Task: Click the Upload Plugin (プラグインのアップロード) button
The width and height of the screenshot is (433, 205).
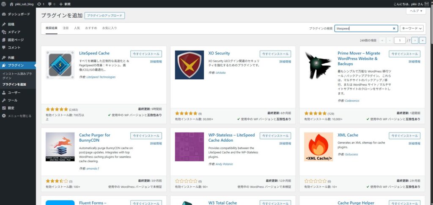Action: tap(104, 16)
